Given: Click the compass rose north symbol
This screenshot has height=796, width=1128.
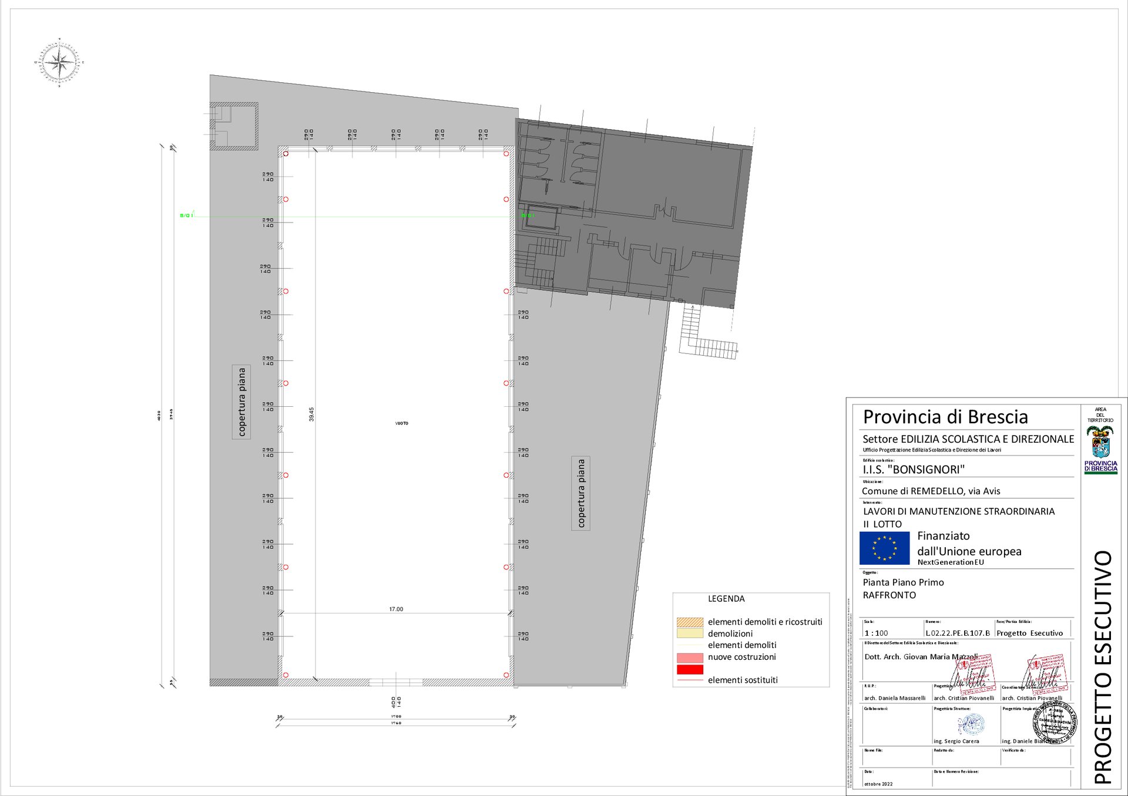Looking at the screenshot, I should (59, 62).
